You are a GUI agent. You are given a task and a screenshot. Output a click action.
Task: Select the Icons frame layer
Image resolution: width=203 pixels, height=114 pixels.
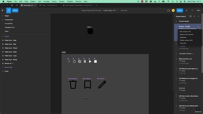coord(6,71)
